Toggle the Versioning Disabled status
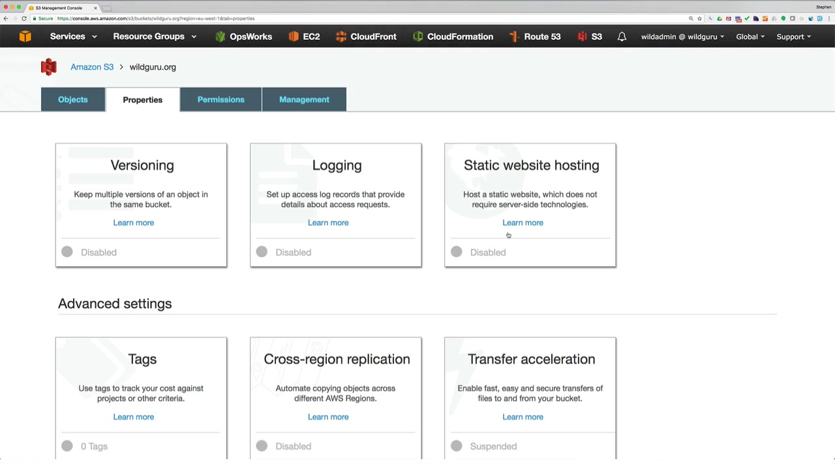Screen dimensions: 835x469 pyautogui.click(x=89, y=252)
